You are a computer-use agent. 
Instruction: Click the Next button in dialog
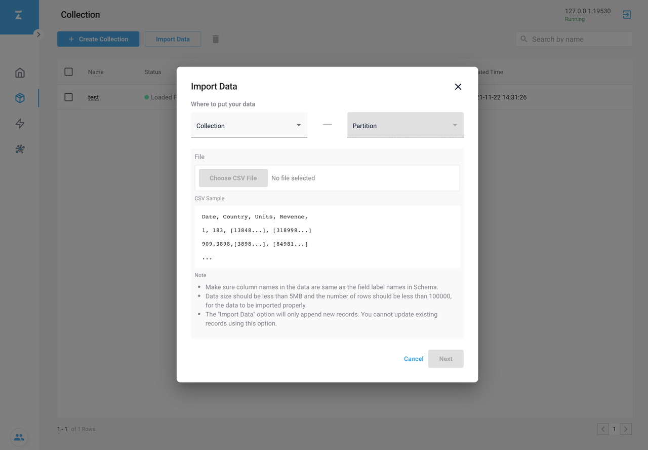tap(446, 359)
